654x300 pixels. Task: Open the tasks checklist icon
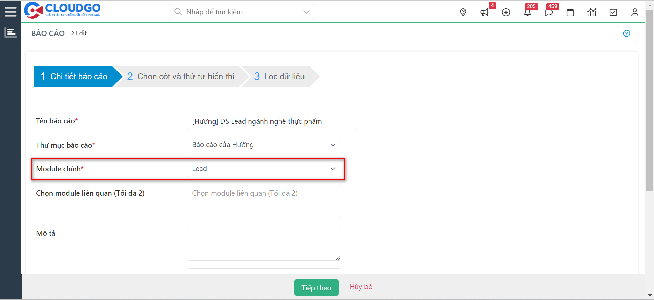tap(613, 13)
